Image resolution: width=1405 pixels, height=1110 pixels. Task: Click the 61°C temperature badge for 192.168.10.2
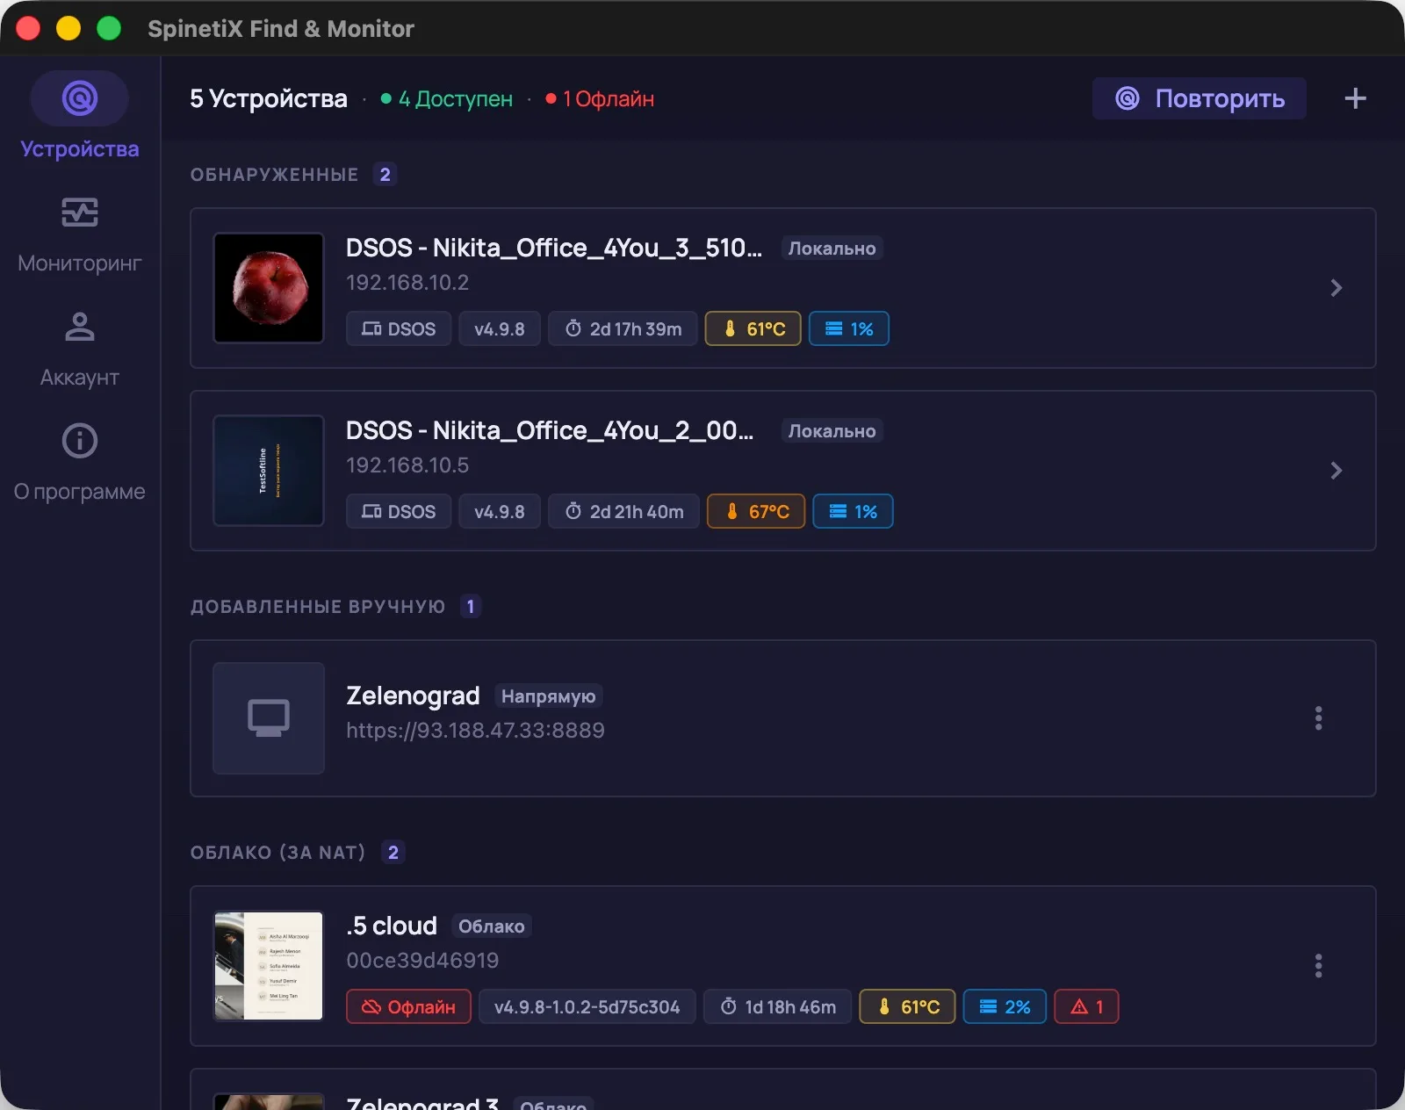point(753,329)
